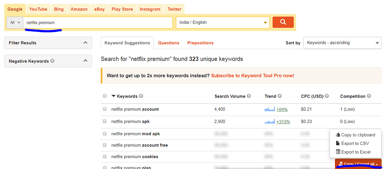Click the CPC (USD) column header
This screenshot has height=169, width=385.
click(x=312, y=96)
